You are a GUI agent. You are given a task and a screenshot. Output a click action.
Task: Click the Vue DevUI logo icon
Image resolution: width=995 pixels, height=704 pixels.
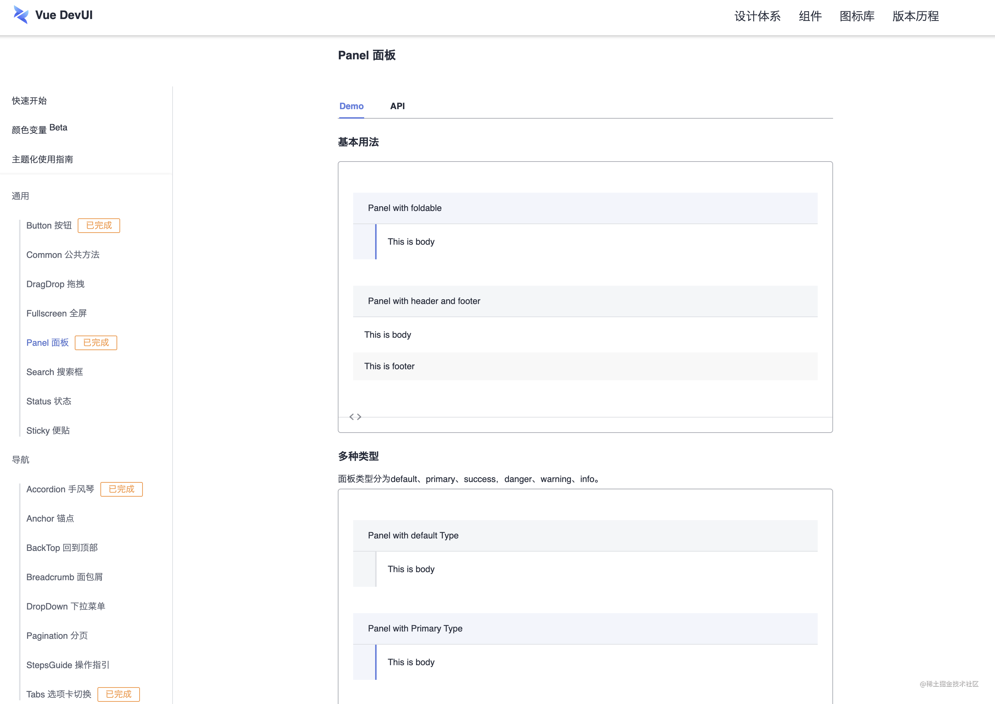pos(21,15)
